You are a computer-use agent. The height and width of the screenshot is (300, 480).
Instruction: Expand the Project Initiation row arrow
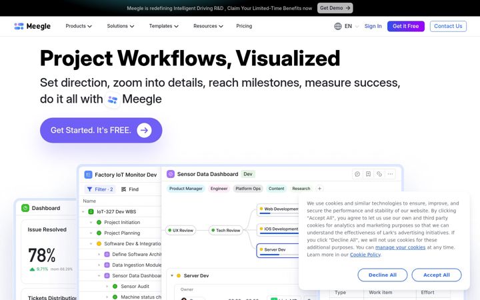(91, 222)
